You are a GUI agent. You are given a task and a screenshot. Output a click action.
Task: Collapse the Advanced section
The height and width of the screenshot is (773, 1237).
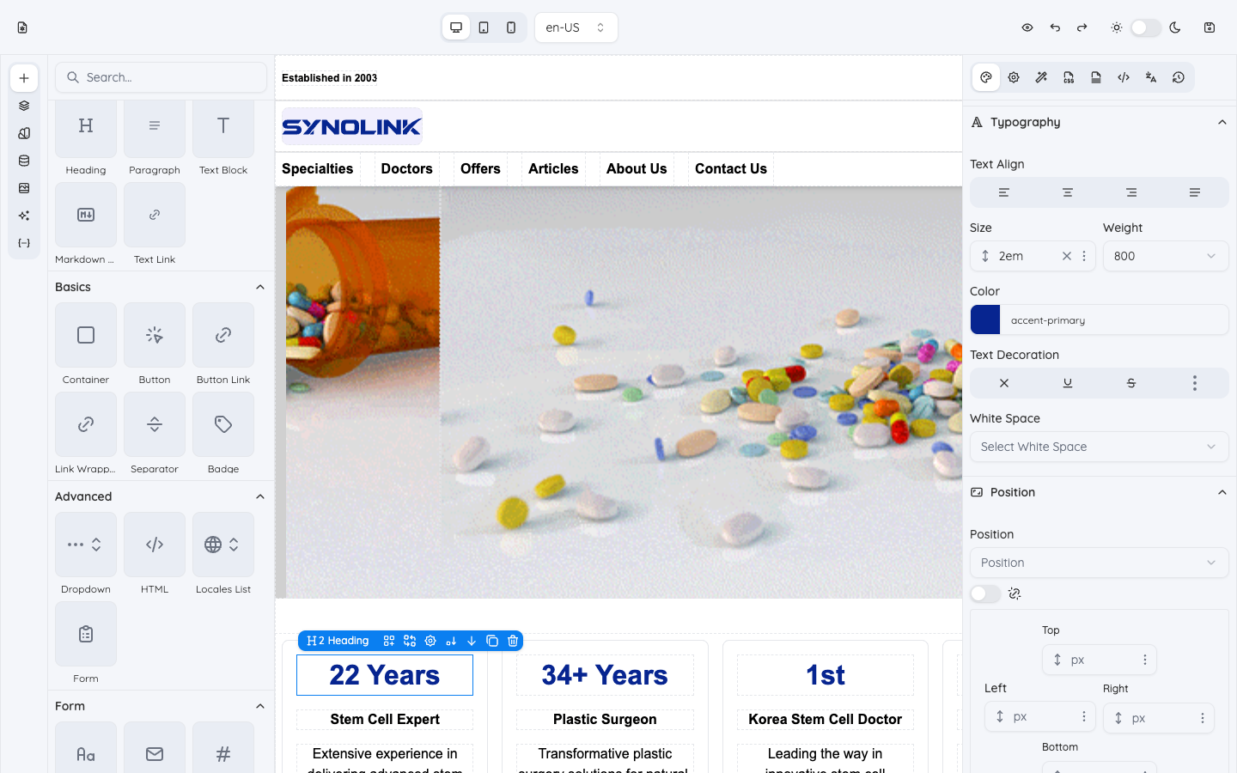click(260, 496)
